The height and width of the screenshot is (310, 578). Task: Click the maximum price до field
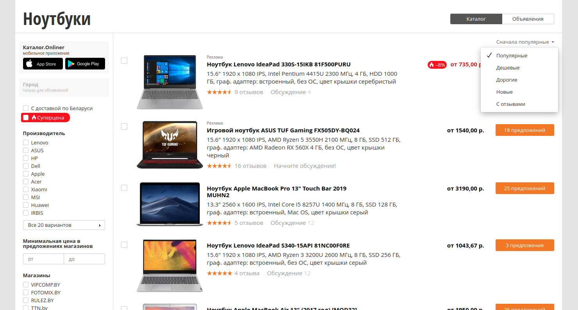[x=84, y=259]
